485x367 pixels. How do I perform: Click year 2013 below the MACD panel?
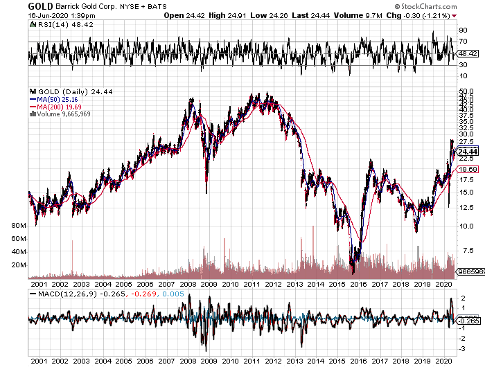pos(294,361)
